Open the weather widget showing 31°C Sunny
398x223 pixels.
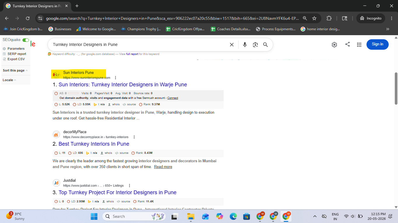coord(16,216)
